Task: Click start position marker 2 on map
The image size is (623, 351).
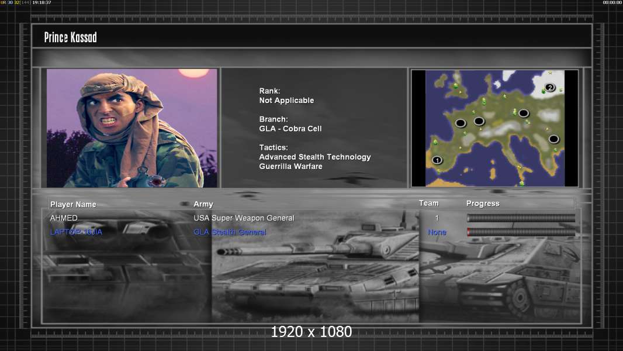Action: click(550, 87)
